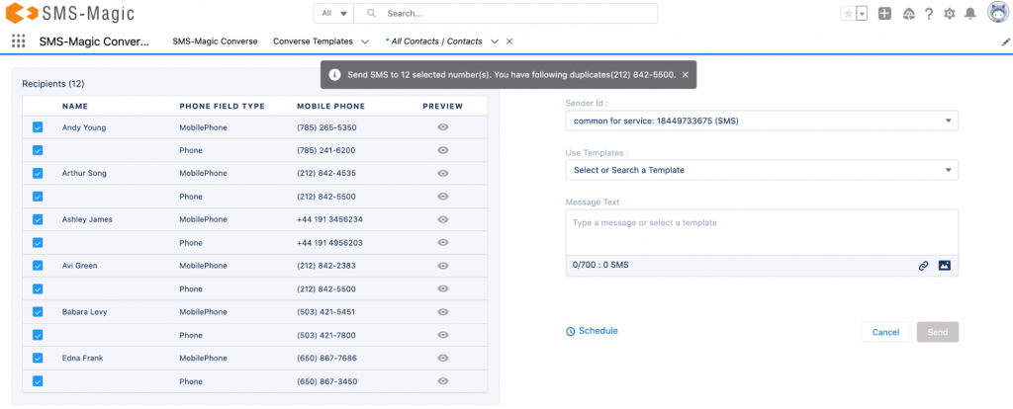Viewport: 1013px width, 409px height.
Task: Preview message for Edna Frank MobilePhone
Action: [x=442, y=358]
